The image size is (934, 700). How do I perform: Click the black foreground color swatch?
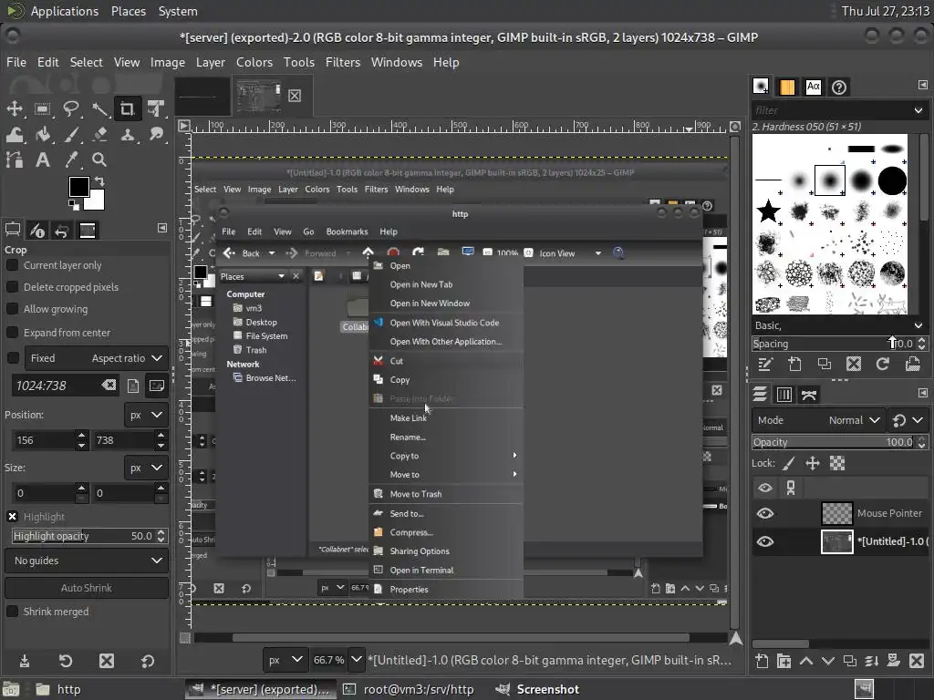pos(78,186)
